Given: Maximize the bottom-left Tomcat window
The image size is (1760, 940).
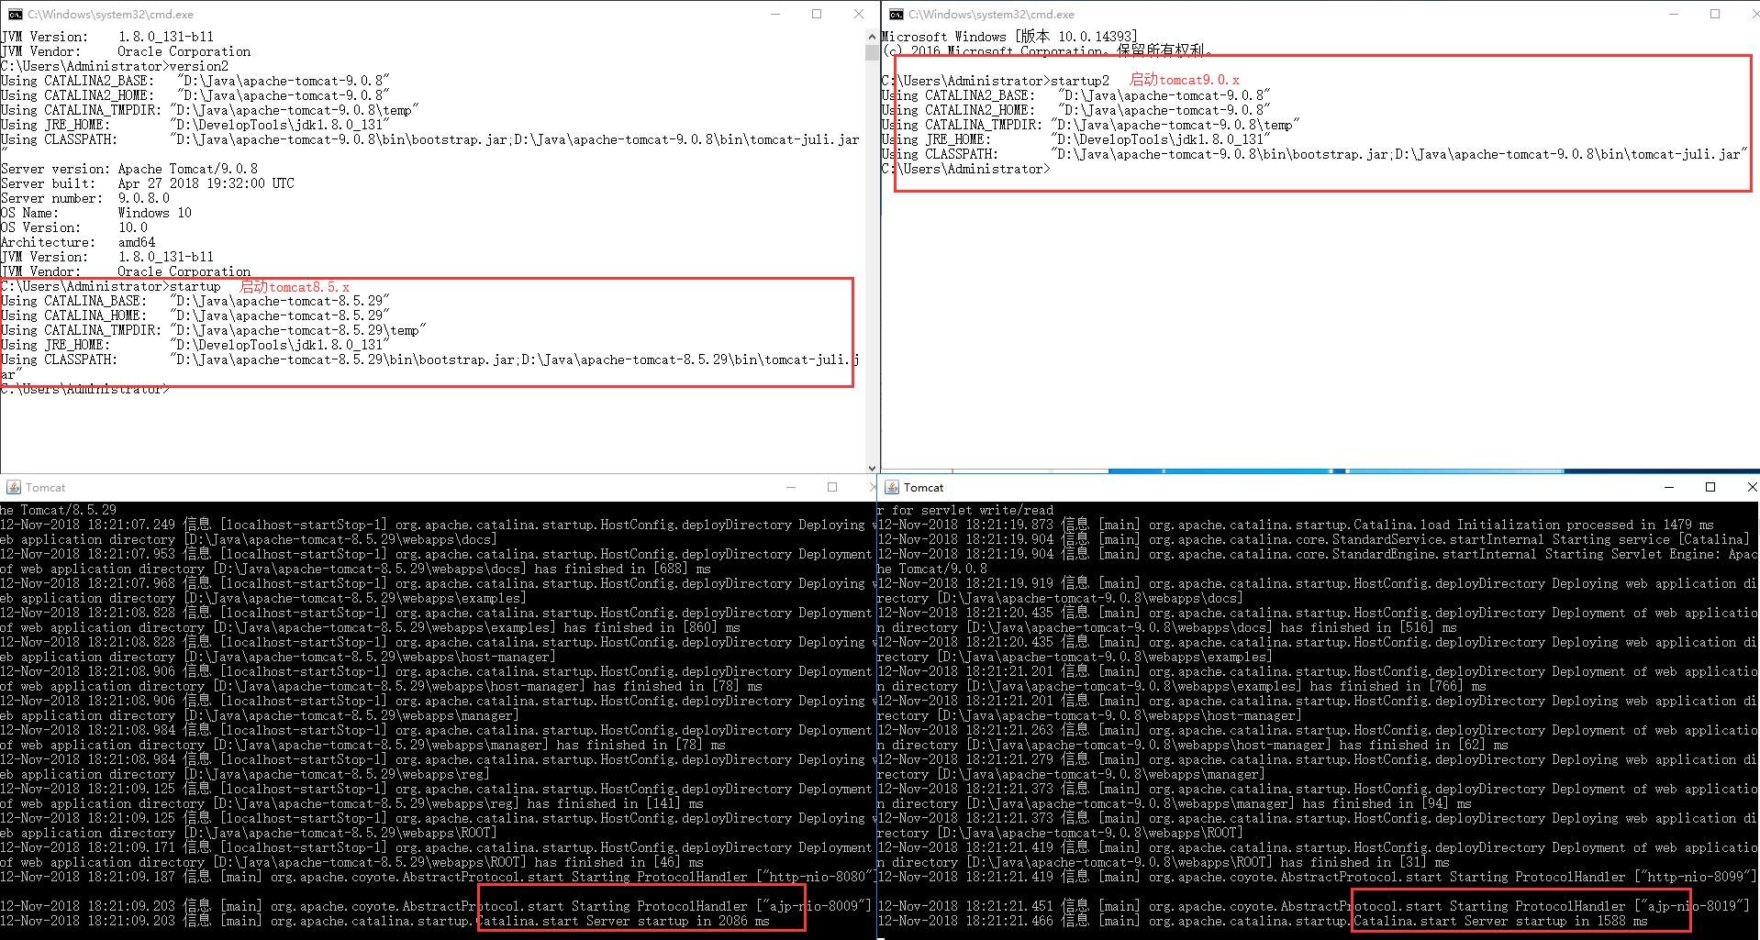Looking at the screenshot, I should [832, 487].
